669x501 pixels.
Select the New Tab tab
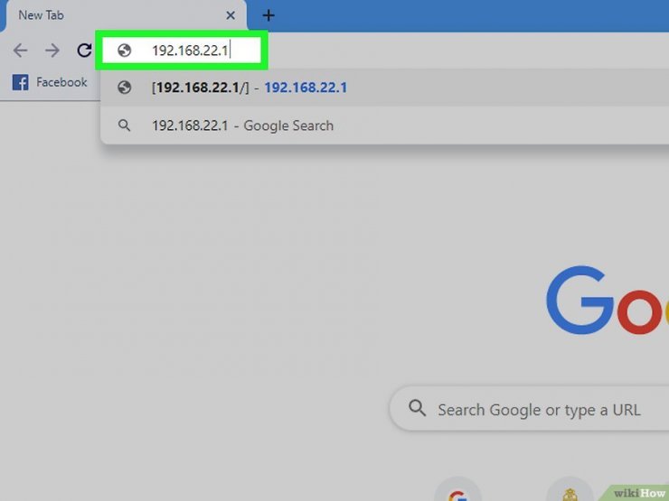click(x=127, y=15)
